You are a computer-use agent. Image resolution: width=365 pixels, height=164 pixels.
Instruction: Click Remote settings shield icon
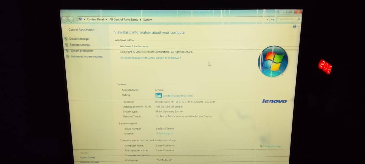[x=67, y=45]
